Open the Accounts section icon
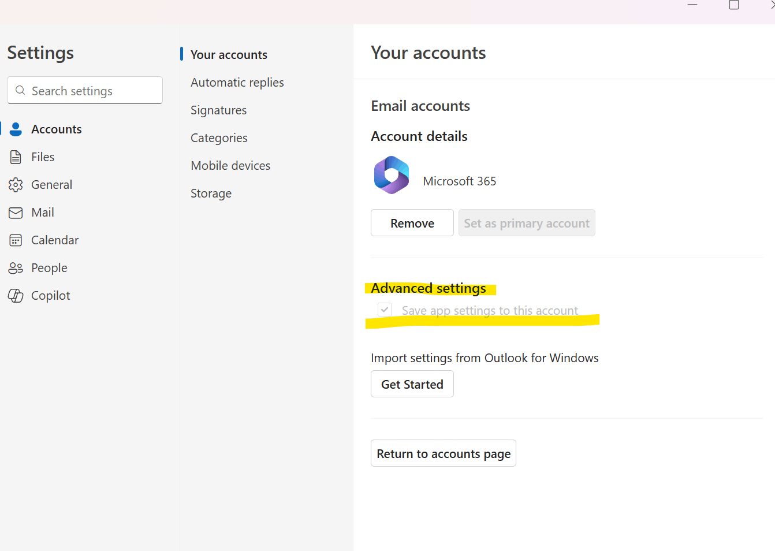The height and width of the screenshot is (551, 775). [x=16, y=129]
